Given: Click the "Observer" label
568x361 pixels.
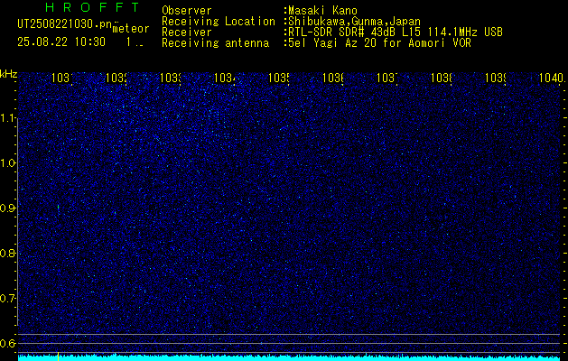Looking at the screenshot, I should click(x=187, y=11).
